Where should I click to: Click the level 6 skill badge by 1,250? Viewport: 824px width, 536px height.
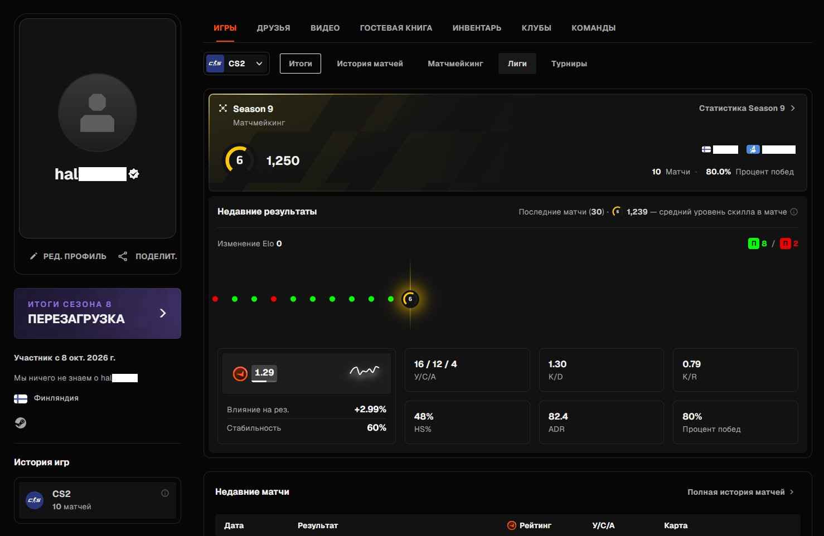click(239, 160)
